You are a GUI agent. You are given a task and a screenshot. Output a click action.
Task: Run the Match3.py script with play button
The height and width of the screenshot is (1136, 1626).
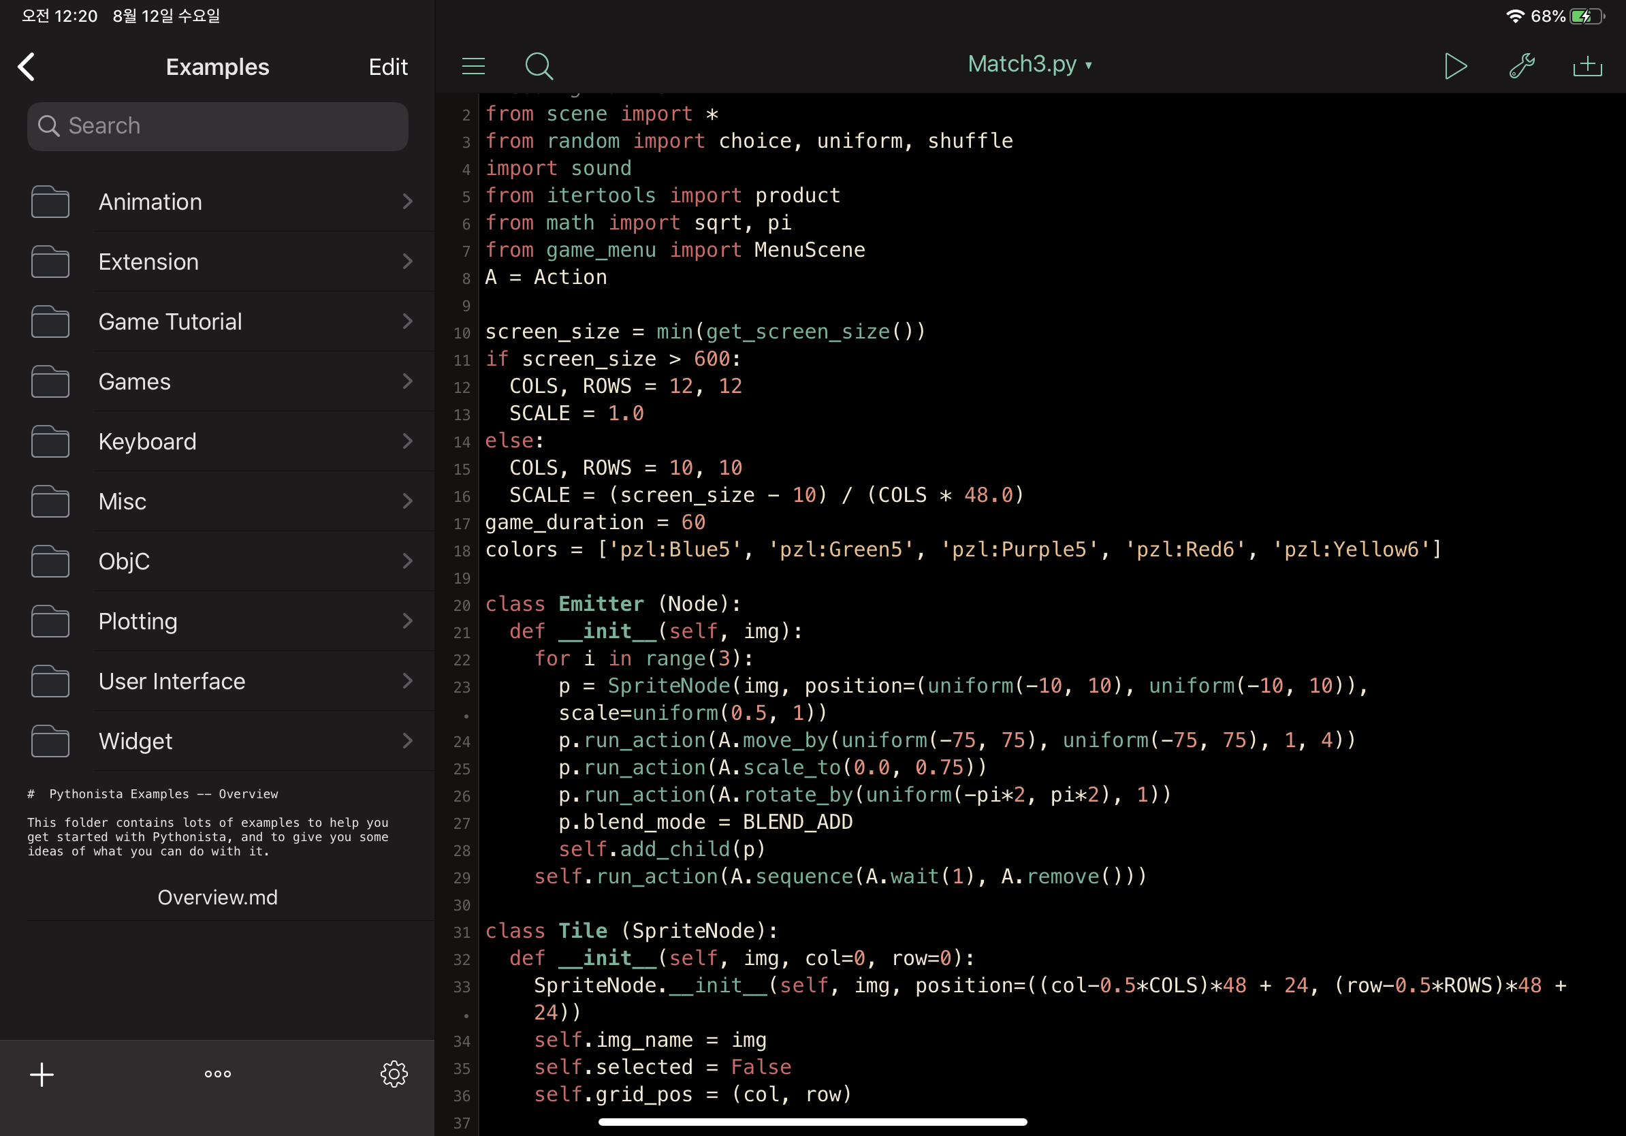(x=1455, y=67)
